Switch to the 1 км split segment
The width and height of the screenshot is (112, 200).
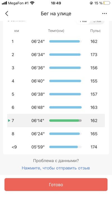tap(83, 21)
